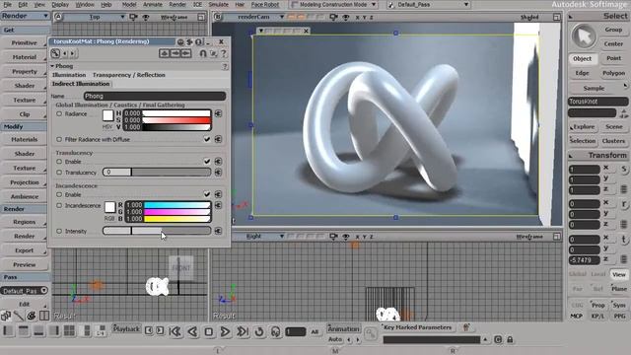Click the play backward button
The height and width of the screenshot is (355, 631).
[x=192, y=331]
